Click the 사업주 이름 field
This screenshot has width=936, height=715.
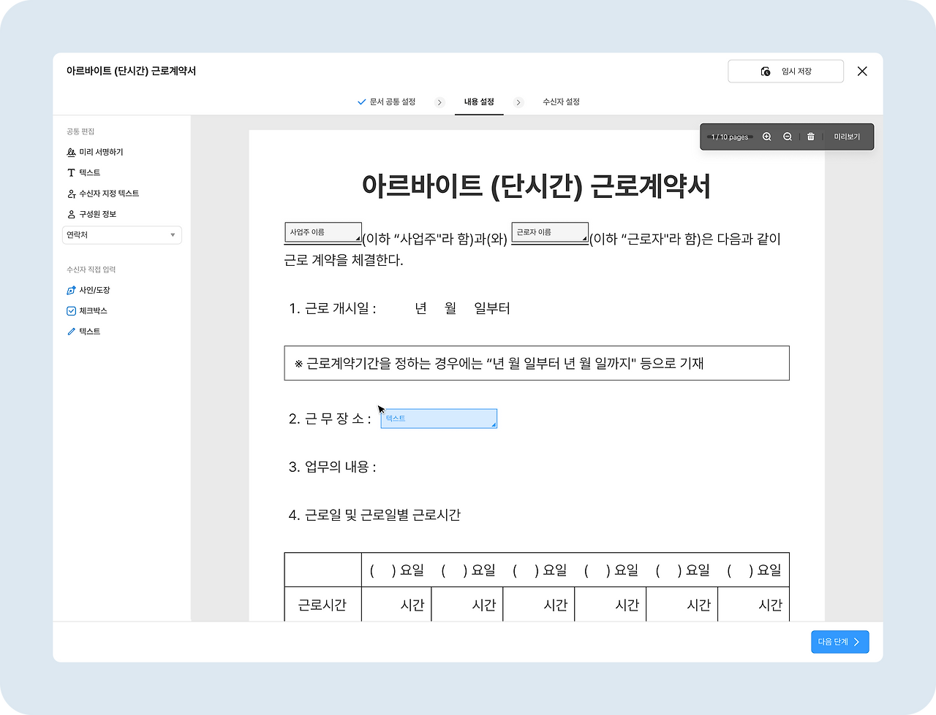pos(323,232)
